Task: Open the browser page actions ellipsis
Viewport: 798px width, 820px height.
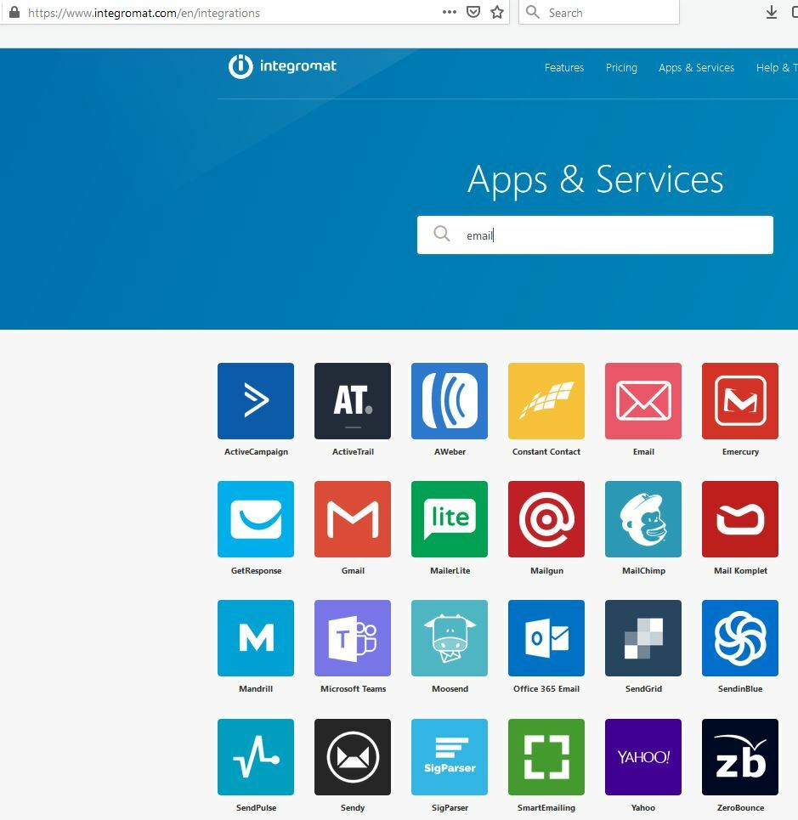Action: click(x=450, y=12)
